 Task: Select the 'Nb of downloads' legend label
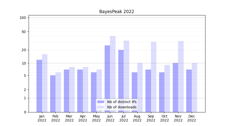click(122, 107)
